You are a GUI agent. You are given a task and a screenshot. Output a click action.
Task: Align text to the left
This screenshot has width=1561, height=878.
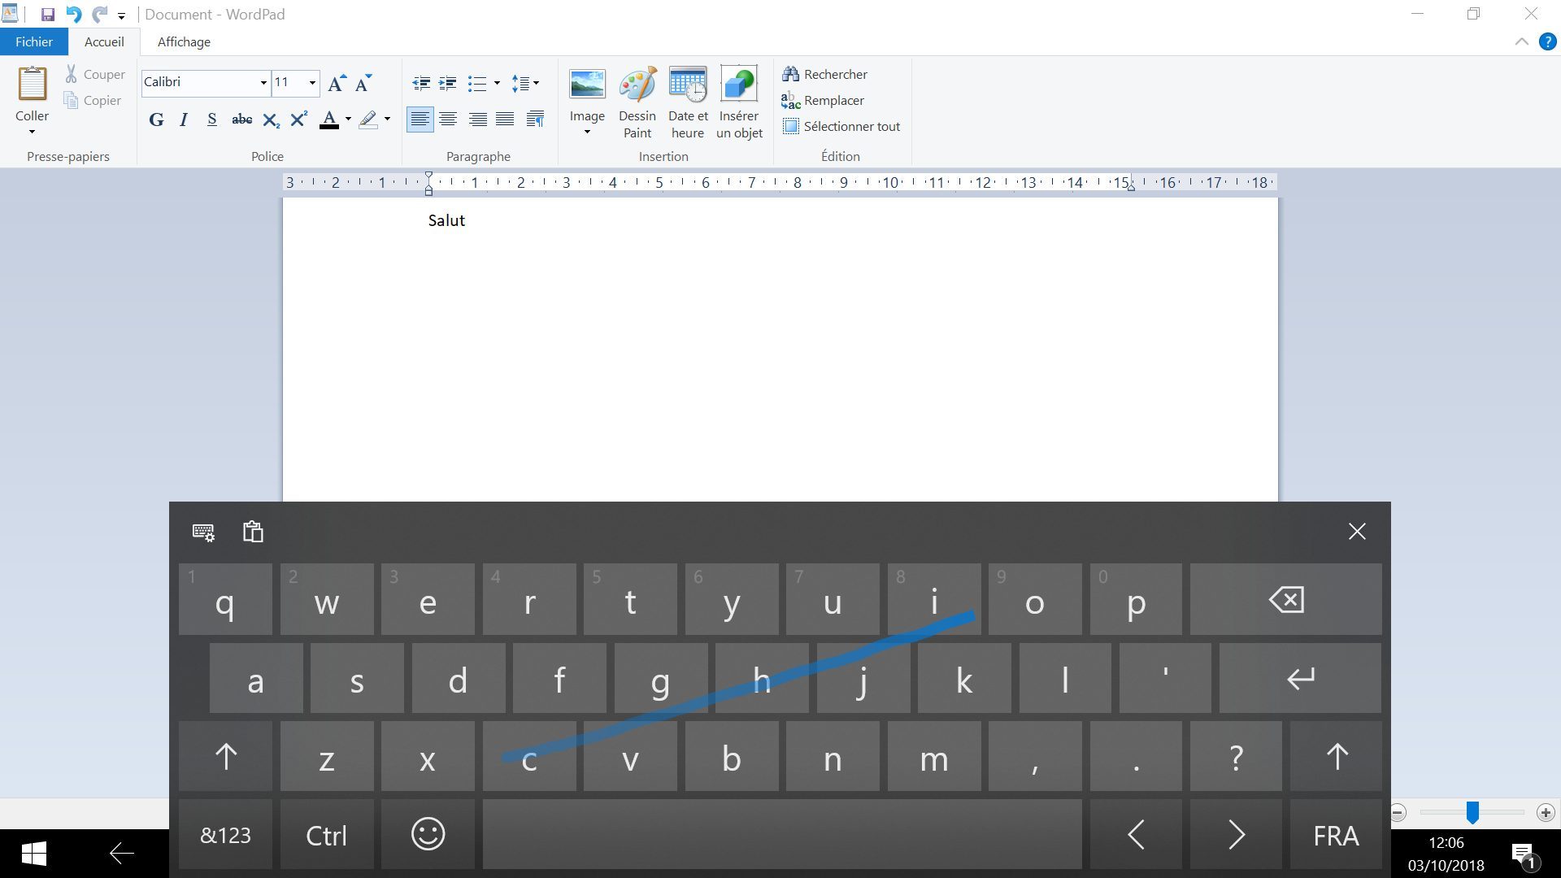(420, 120)
